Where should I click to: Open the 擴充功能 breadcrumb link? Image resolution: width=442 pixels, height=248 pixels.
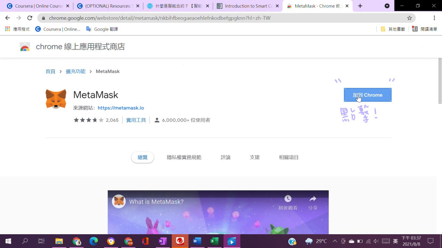pos(76,71)
